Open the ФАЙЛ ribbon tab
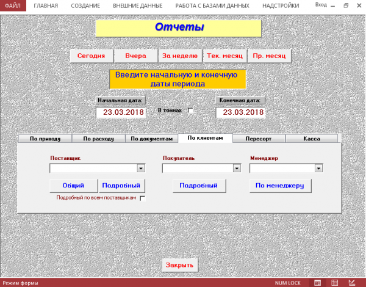Image resolution: width=366 pixels, height=287 pixels. click(x=13, y=5)
